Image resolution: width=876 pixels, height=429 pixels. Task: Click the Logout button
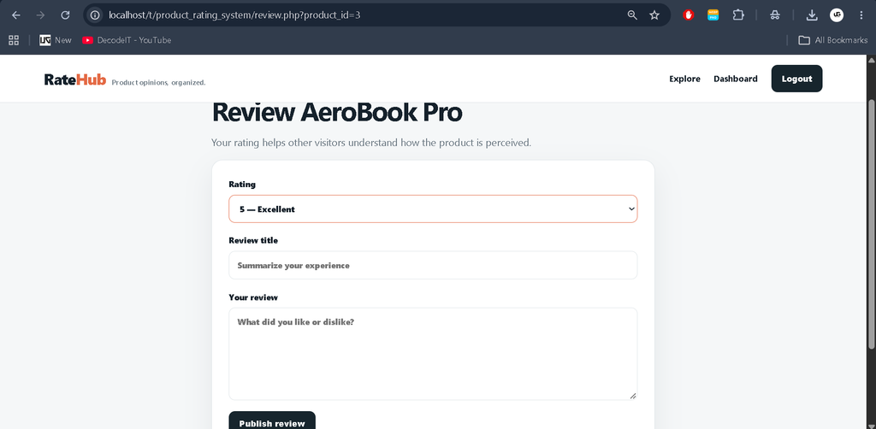(x=796, y=79)
